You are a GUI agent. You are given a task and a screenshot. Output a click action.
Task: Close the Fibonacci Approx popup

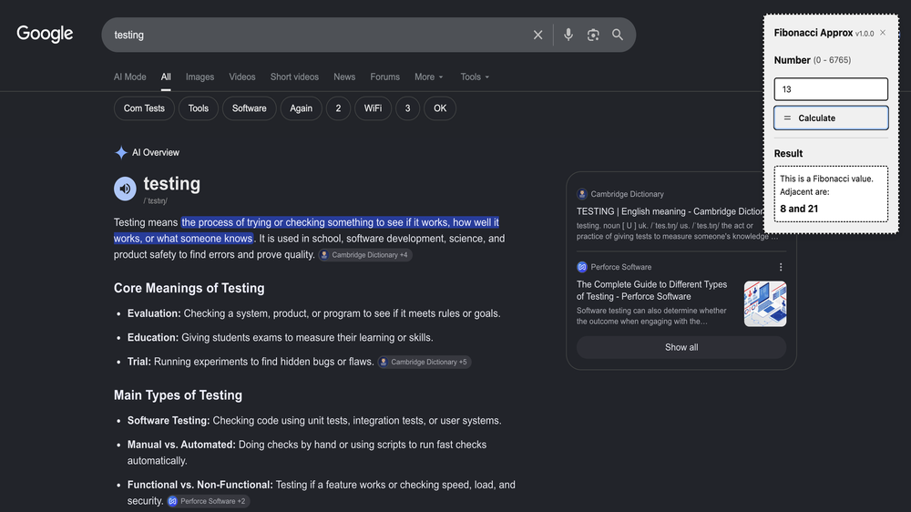click(x=883, y=33)
